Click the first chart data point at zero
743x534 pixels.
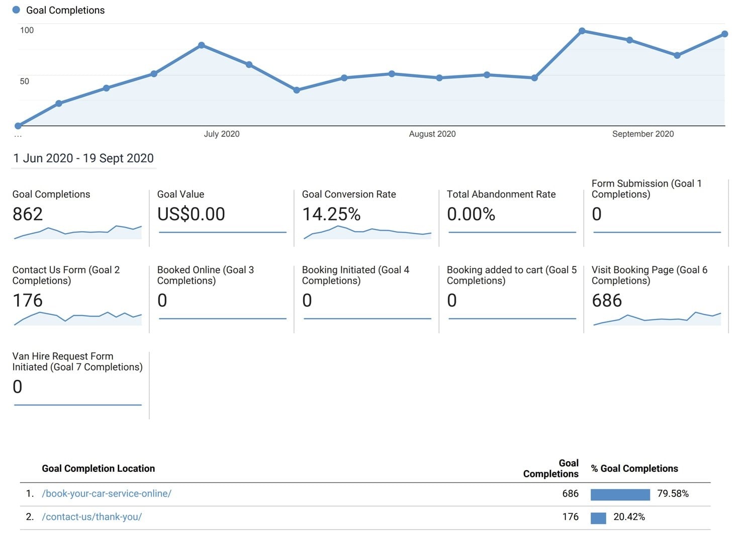18,126
